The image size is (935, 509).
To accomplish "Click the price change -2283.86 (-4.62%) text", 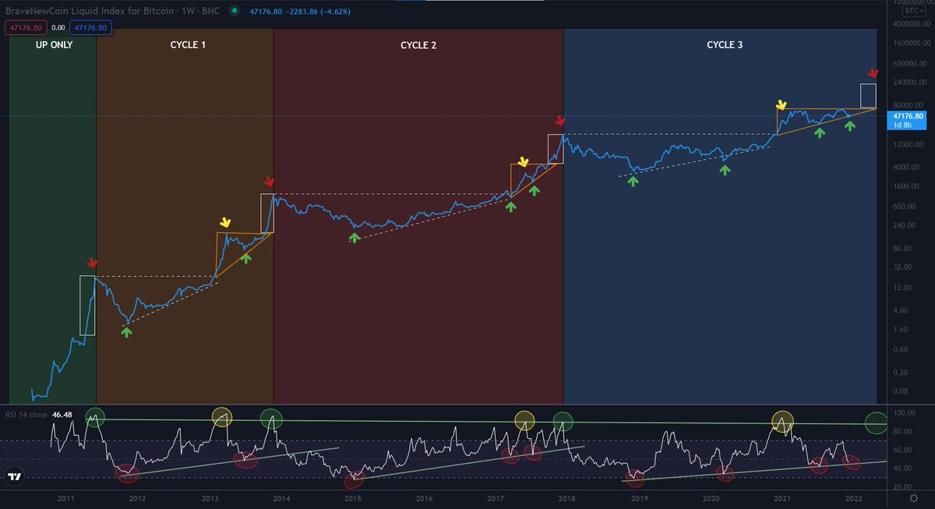I will click(319, 12).
